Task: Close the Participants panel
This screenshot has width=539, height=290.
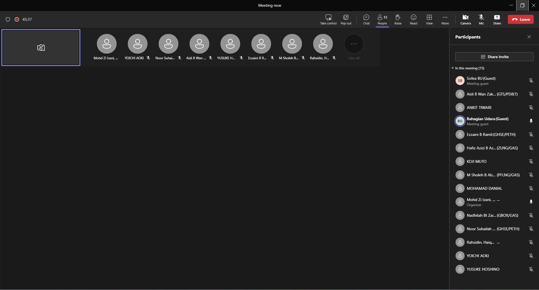Action: click(529, 37)
